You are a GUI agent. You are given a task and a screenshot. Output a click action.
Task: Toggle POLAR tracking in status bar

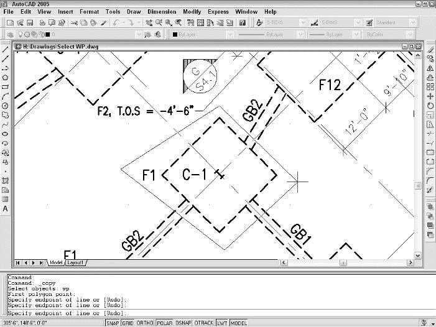tap(165, 323)
